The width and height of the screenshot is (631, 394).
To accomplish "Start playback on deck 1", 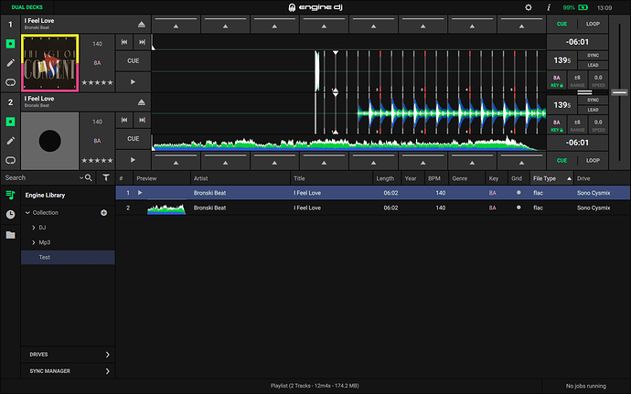I will (134, 82).
